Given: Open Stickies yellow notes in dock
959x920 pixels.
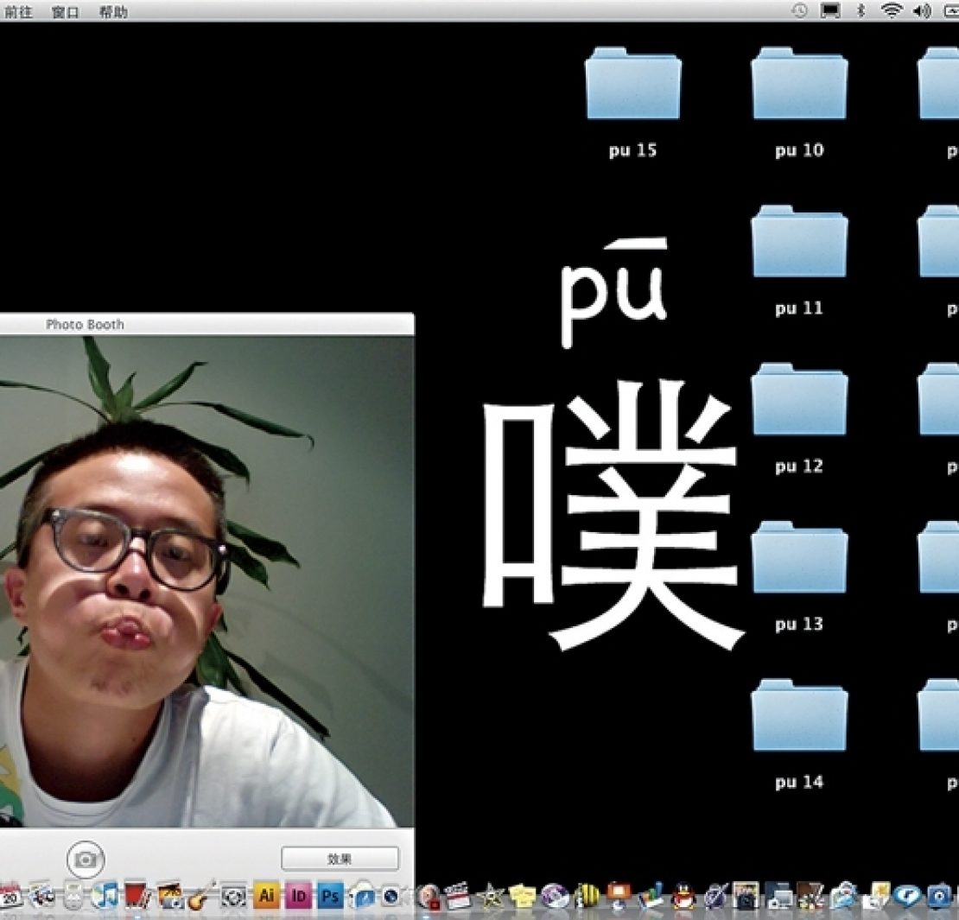Looking at the screenshot, I should coord(522,896).
